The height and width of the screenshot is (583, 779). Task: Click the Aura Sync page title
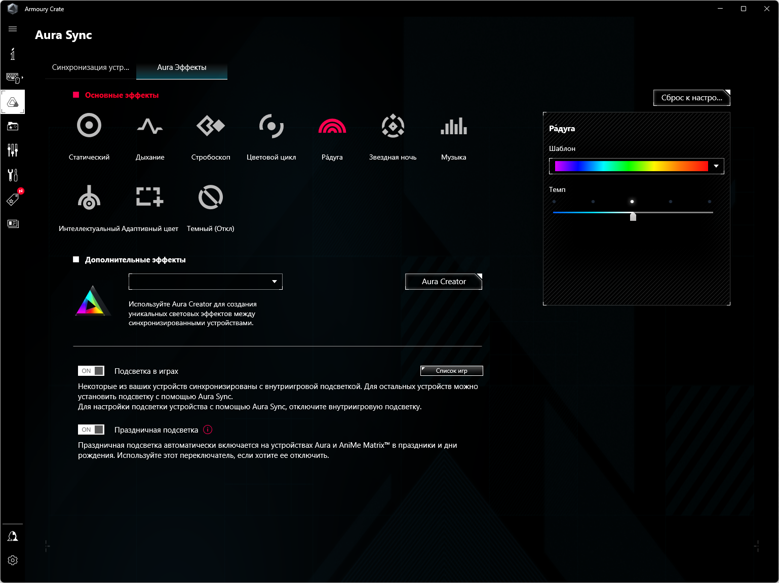pyautogui.click(x=63, y=35)
